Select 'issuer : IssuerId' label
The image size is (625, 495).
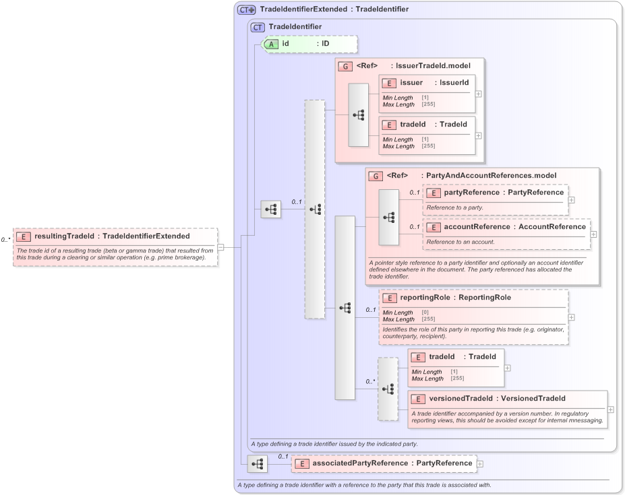coord(434,82)
